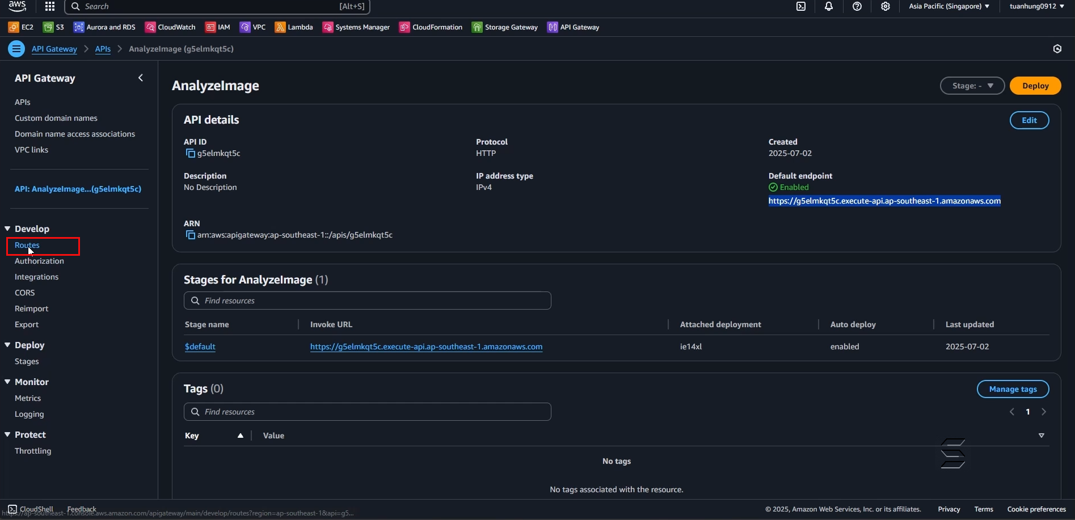Focus the Tags Find resources field

coord(367,412)
